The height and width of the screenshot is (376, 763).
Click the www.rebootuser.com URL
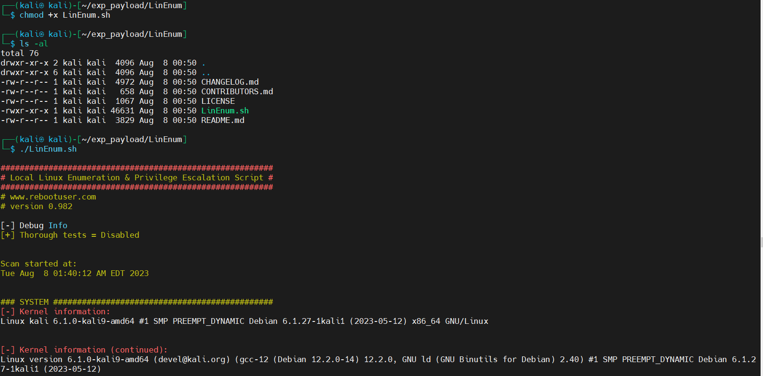coord(53,197)
